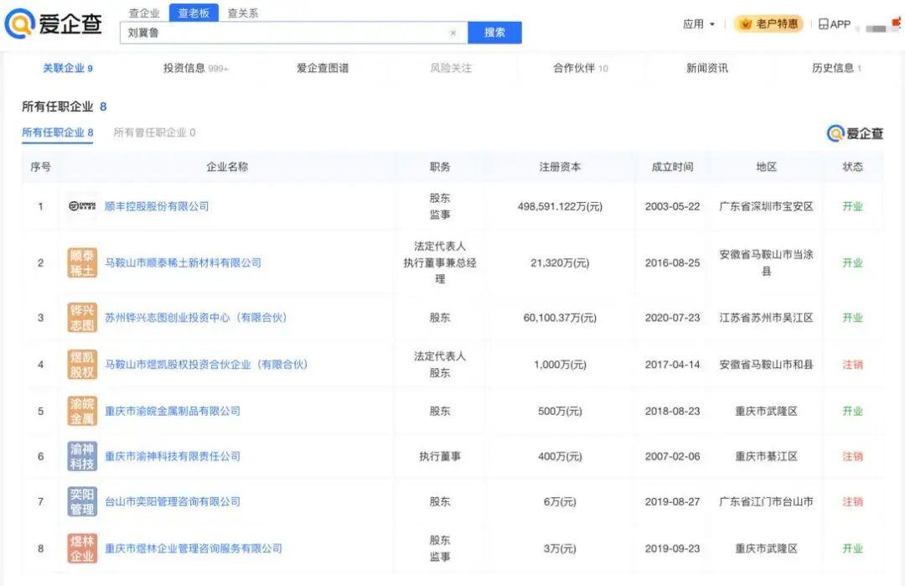The height and width of the screenshot is (586, 905).
Task: Open 苏州钟兴志图创业投资中心 link
Action: (x=195, y=318)
